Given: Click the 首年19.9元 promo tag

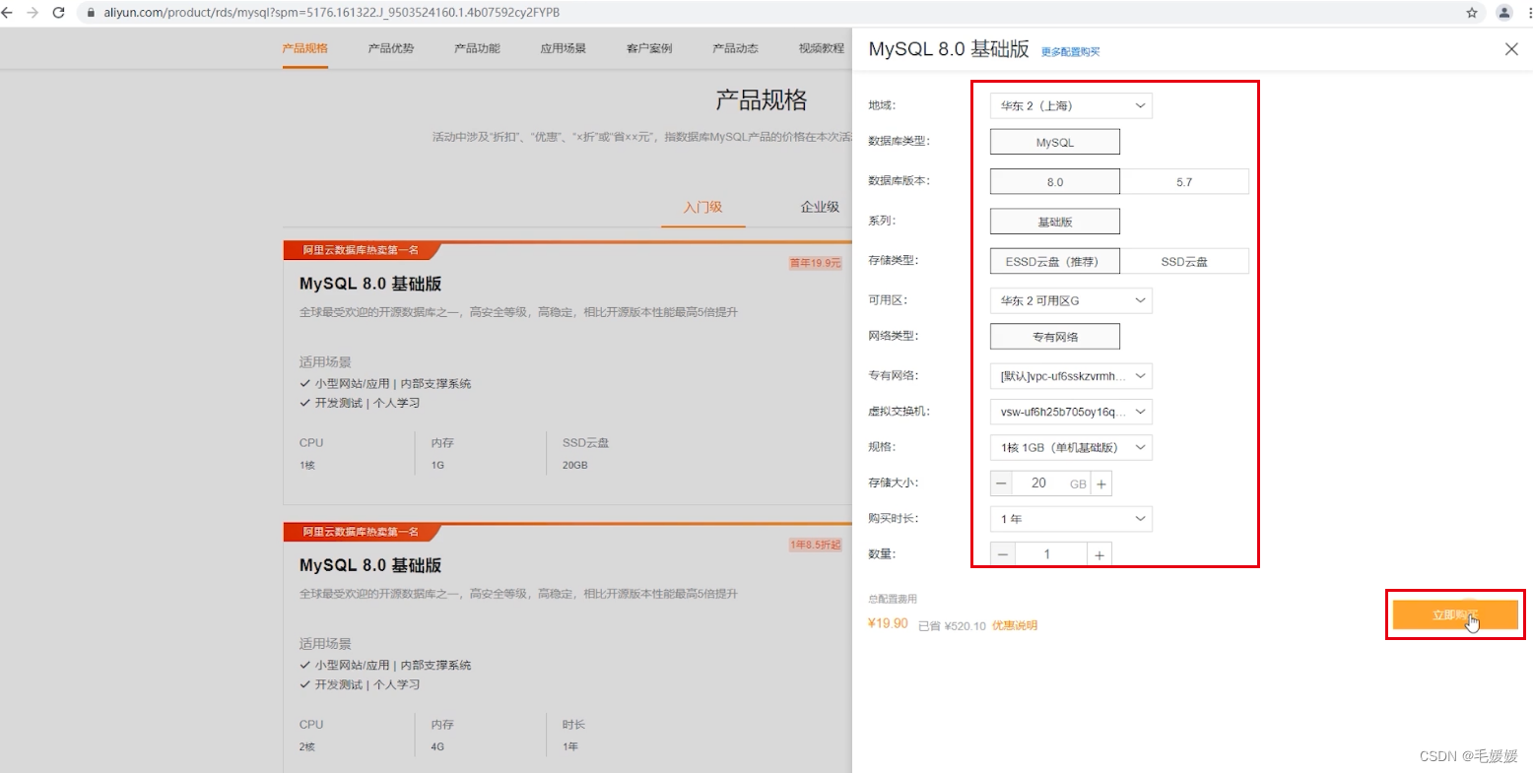Looking at the screenshot, I should pyautogui.click(x=816, y=264).
